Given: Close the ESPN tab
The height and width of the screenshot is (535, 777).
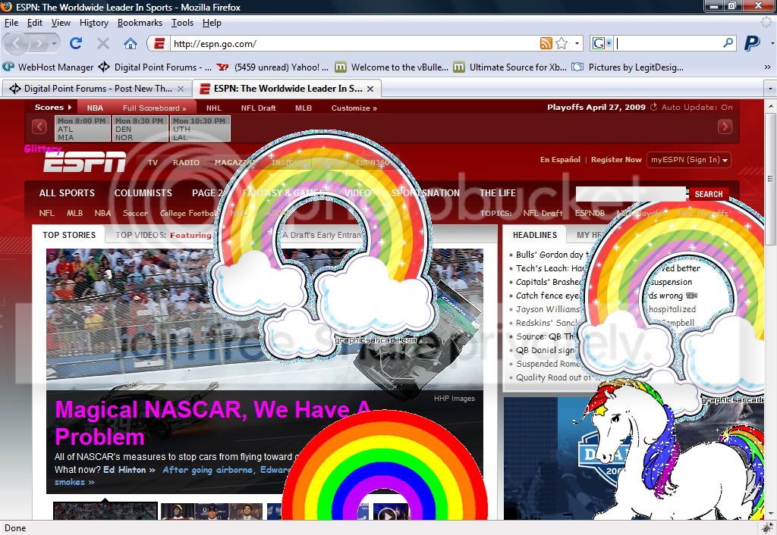Looking at the screenshot, I should click(370, 89).
